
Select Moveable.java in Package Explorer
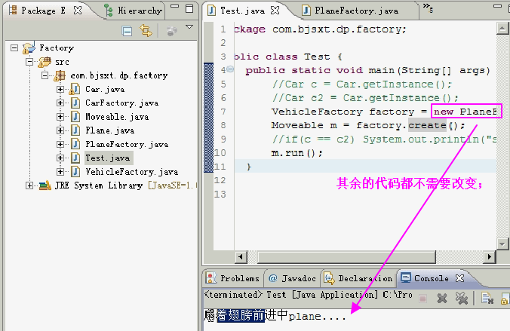point(117,116)
